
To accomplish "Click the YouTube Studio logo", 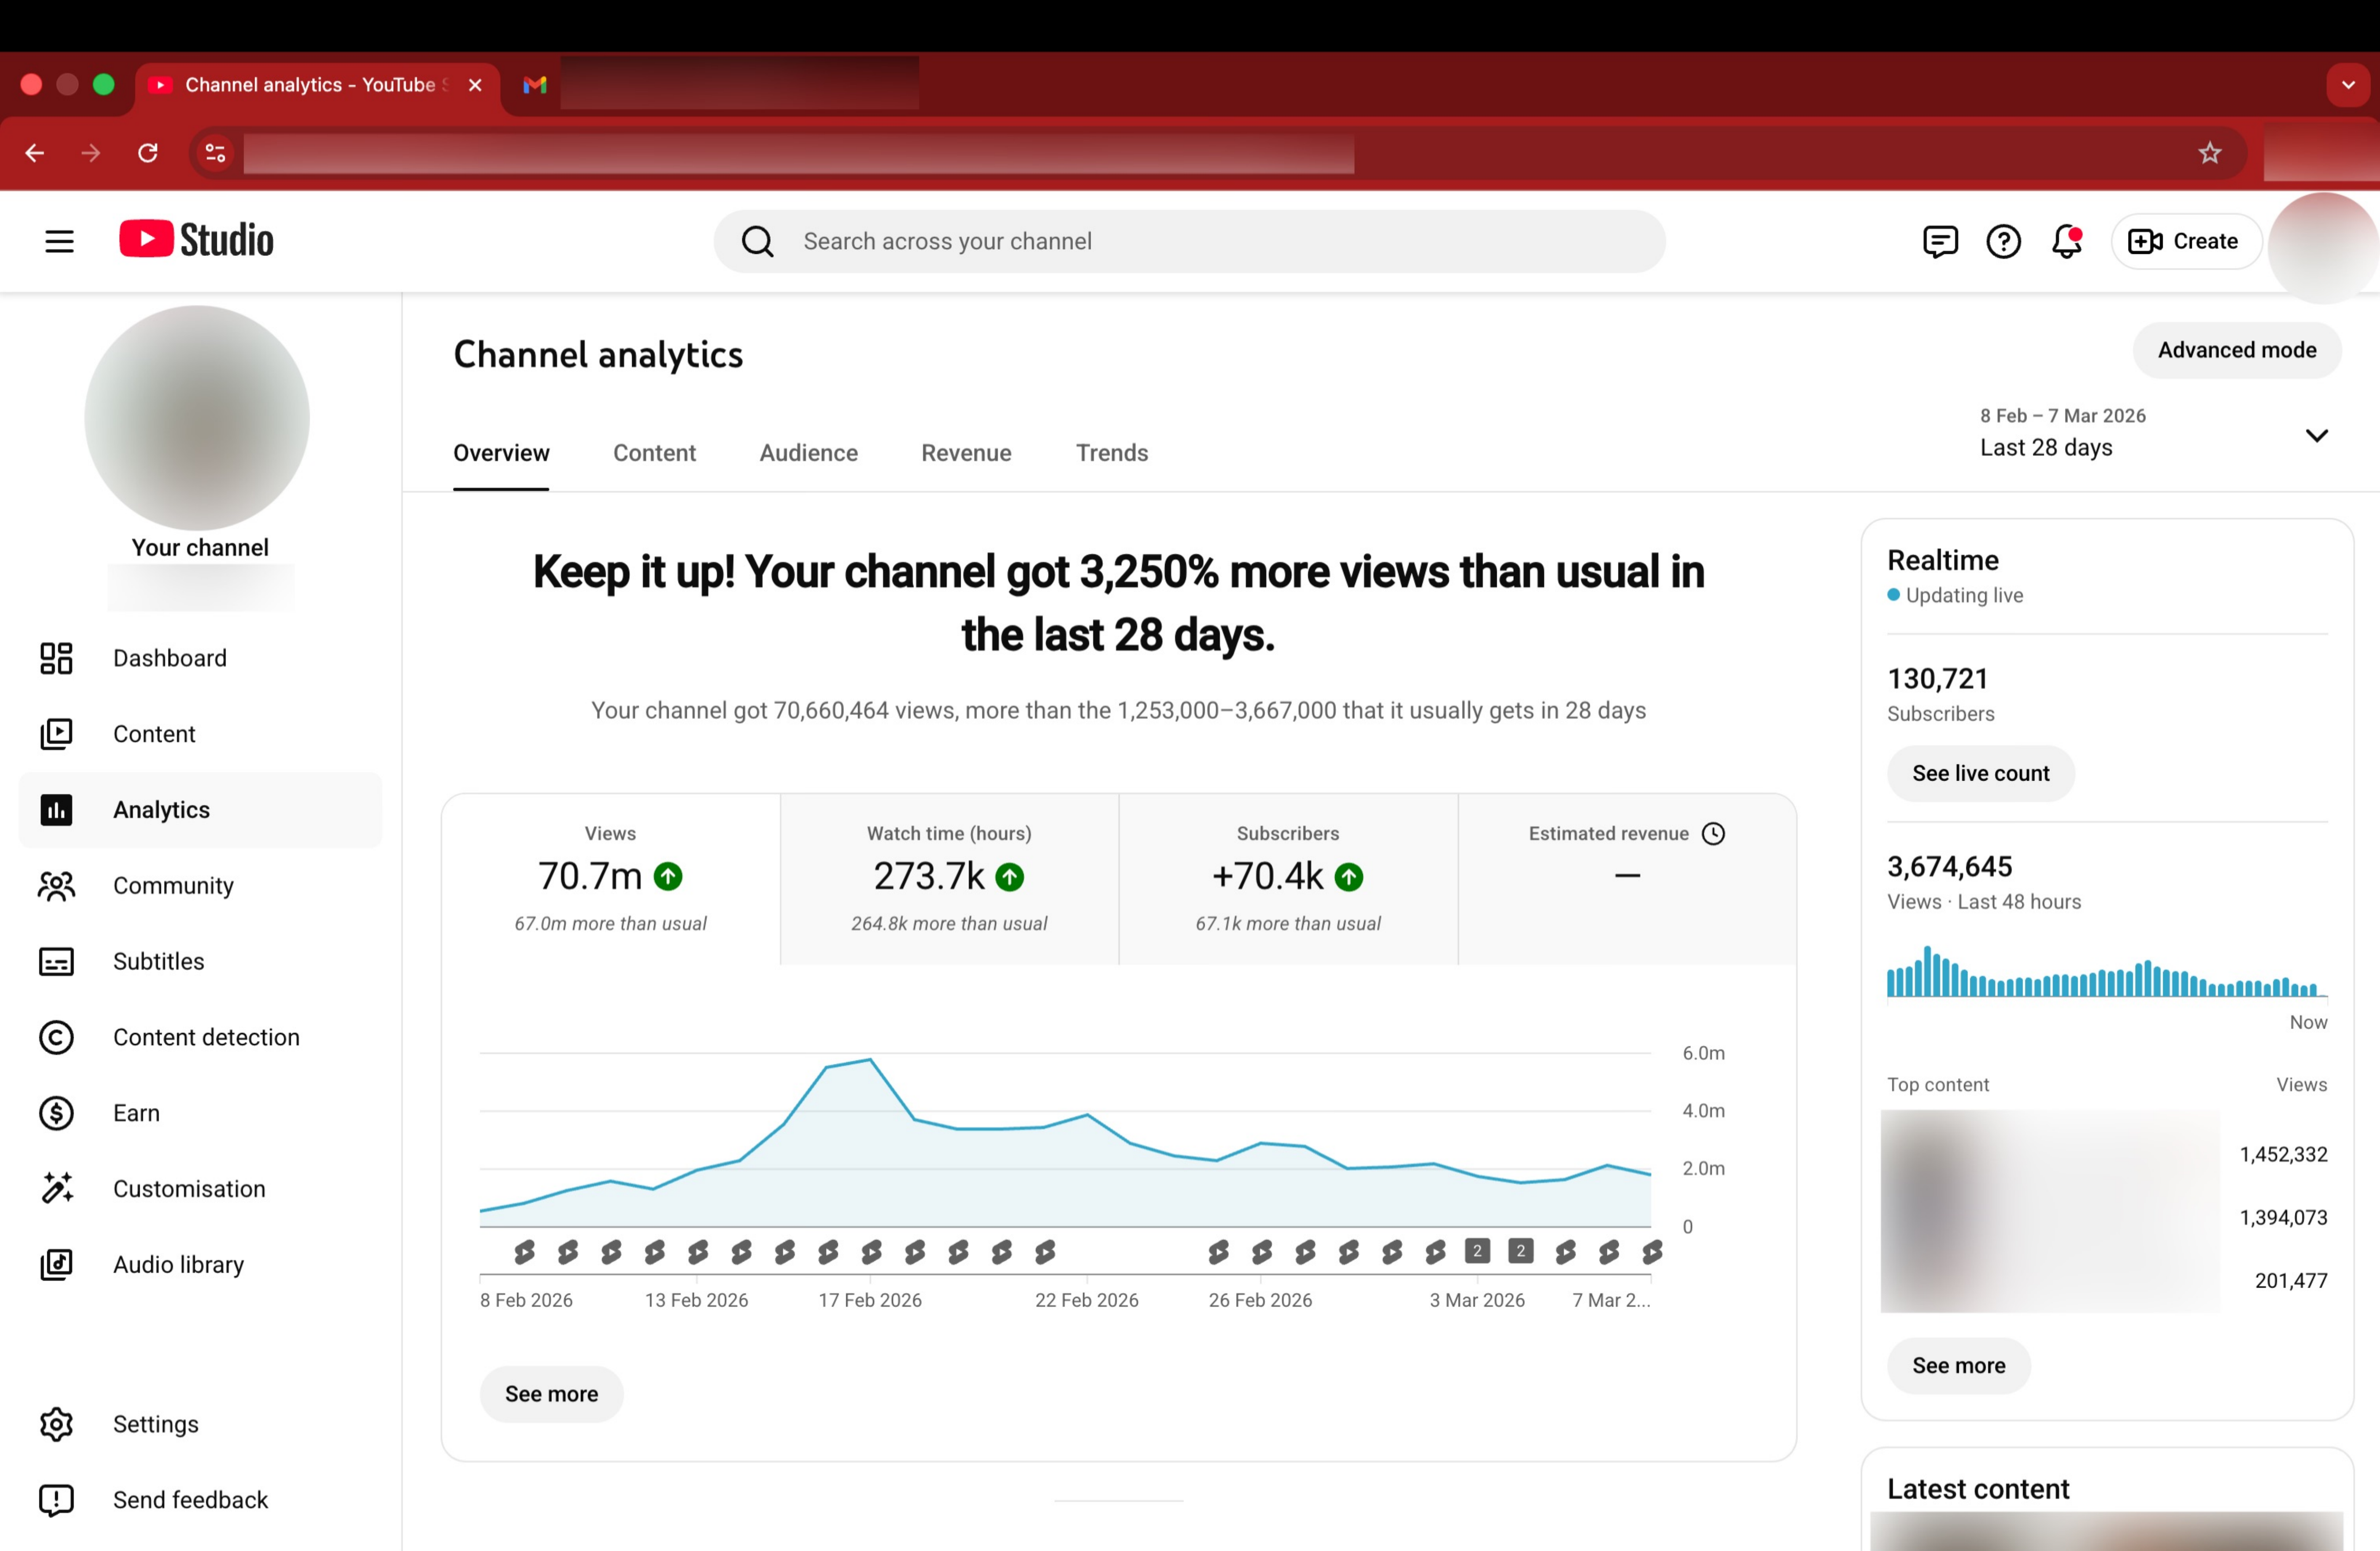I will point(196,240).
